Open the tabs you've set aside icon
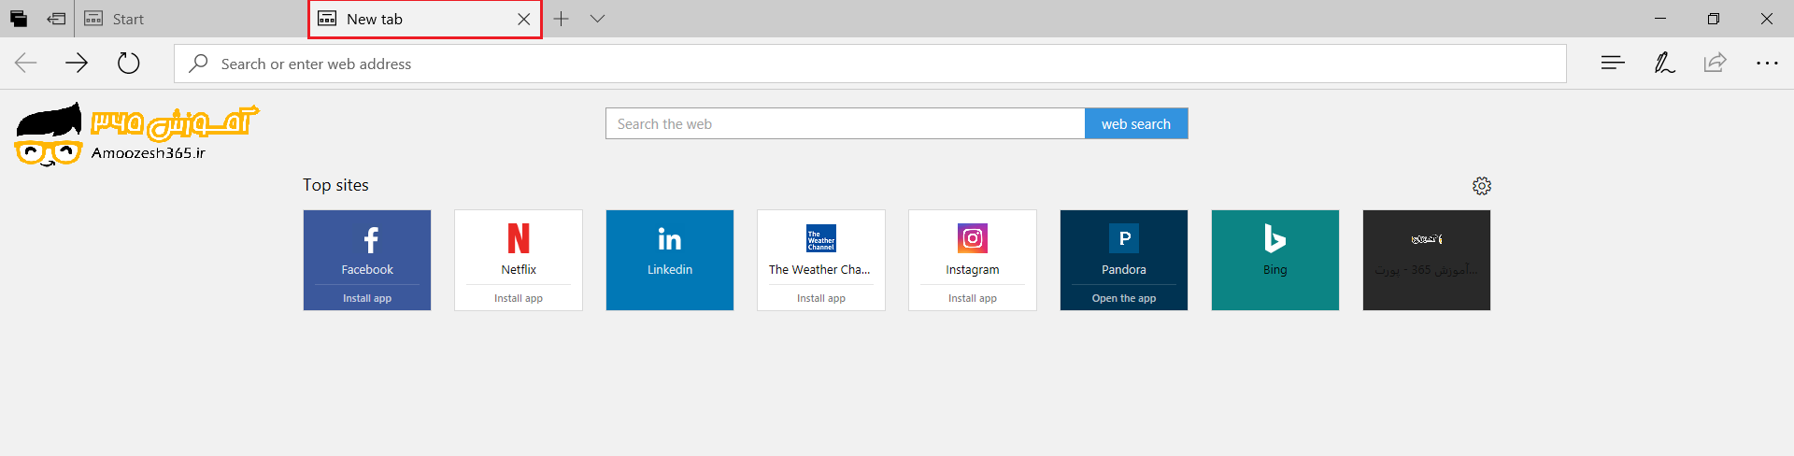1794x456 pixels. click(19, 19)
